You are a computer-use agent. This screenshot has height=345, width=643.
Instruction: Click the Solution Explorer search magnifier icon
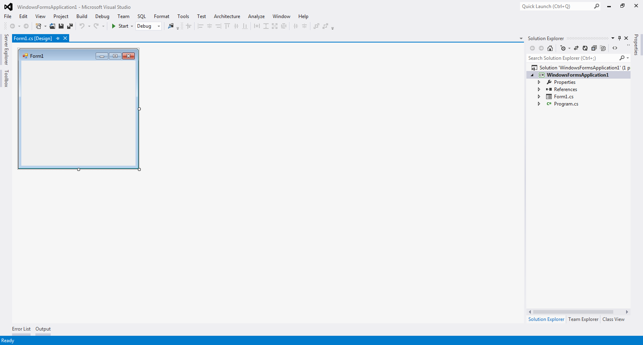tap(622, 58)
